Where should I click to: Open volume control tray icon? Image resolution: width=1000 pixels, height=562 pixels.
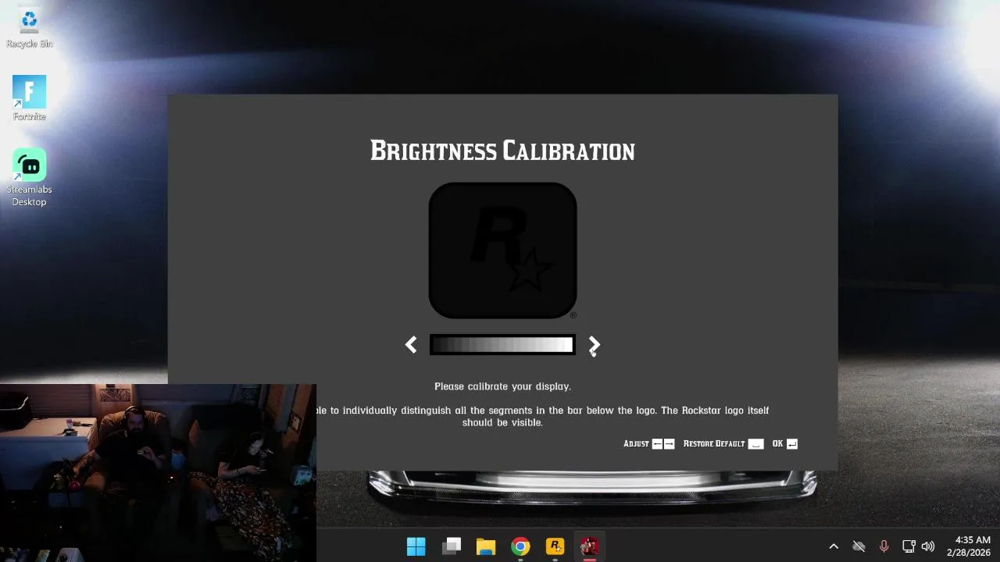point(928,546)
